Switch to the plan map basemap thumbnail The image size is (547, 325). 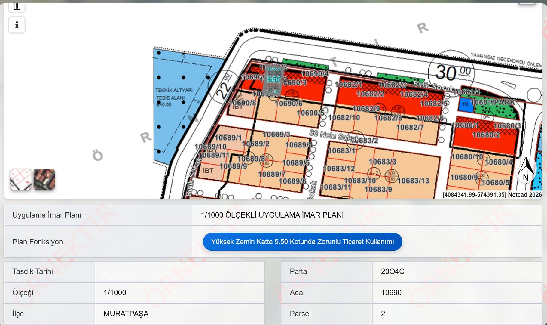tap(21, 179)
